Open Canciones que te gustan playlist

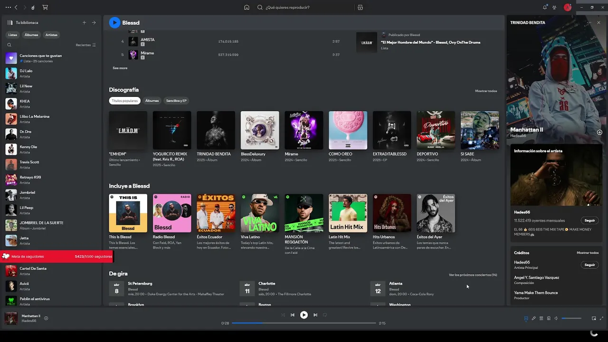(51, 58)
